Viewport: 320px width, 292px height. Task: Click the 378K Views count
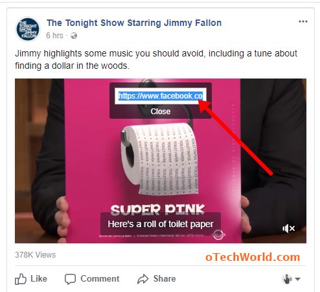(36, 255)
